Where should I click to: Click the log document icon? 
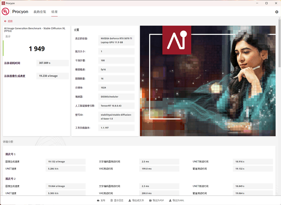(x=112, y=200)
